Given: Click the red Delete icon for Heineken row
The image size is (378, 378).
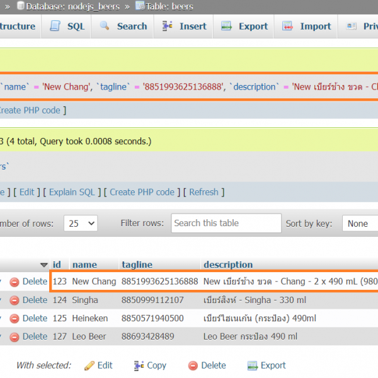Looking at the screenshot, I should [x=14, y=318].
